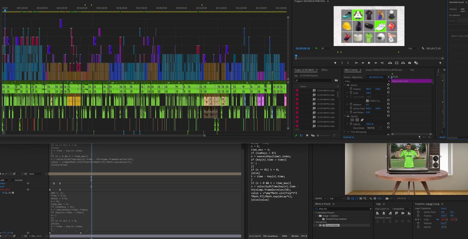Open the Blend Mode Normal dropdown
468x239 pixels.
click(x=374, y=128)
